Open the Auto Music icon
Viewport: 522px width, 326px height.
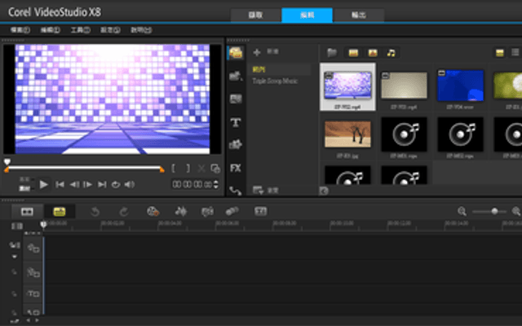coord(207,211)
